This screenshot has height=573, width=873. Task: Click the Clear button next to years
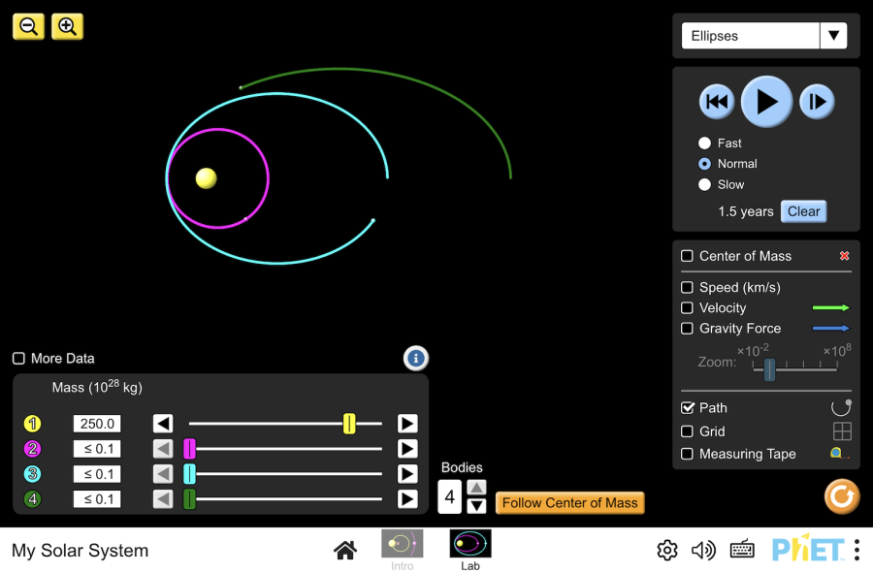tap(803, 211)
